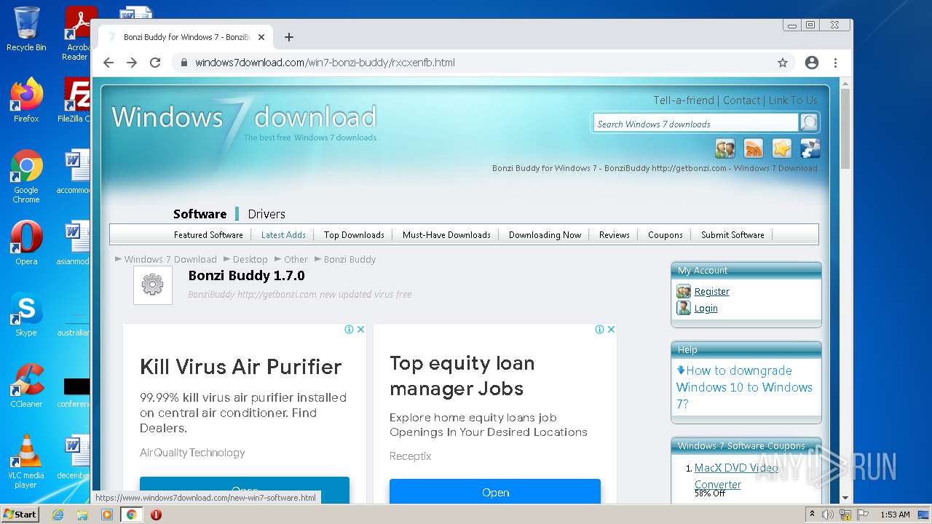Open the RSS feed icon
The height and width of the screenshot is (524, 932).
pos(754,148)
